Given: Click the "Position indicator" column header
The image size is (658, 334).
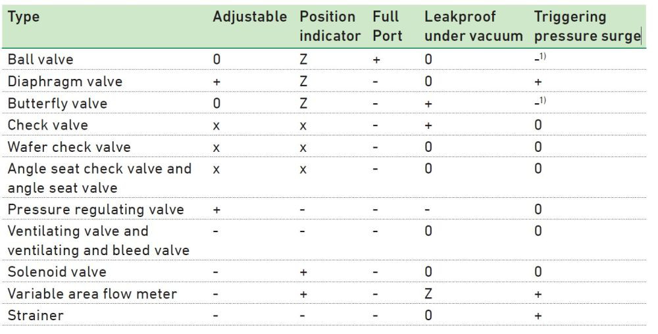Looking at the screenshot, I should 330,26.
